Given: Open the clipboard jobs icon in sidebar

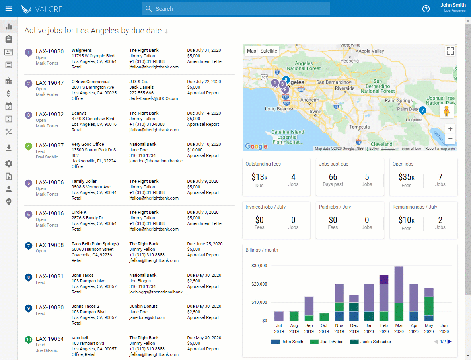Looking at the screenshot, I should point(9,39).
